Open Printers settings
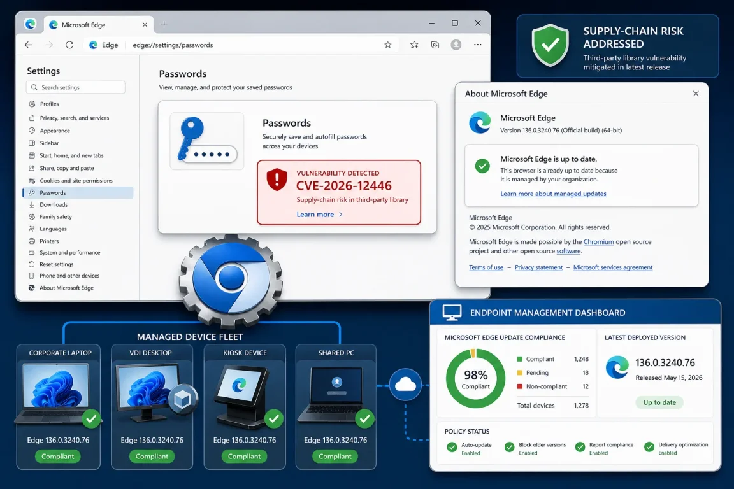Image resolution: width=734 pixels, height=489 pixels. (43, 241)
